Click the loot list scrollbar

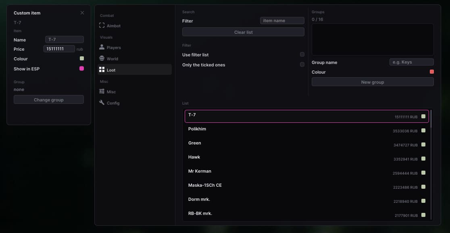(431, 119)
